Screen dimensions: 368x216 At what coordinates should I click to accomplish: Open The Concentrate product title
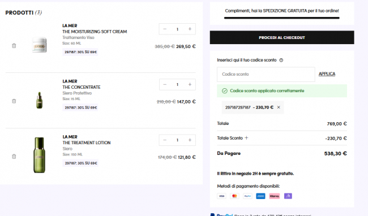pos(82,87)
